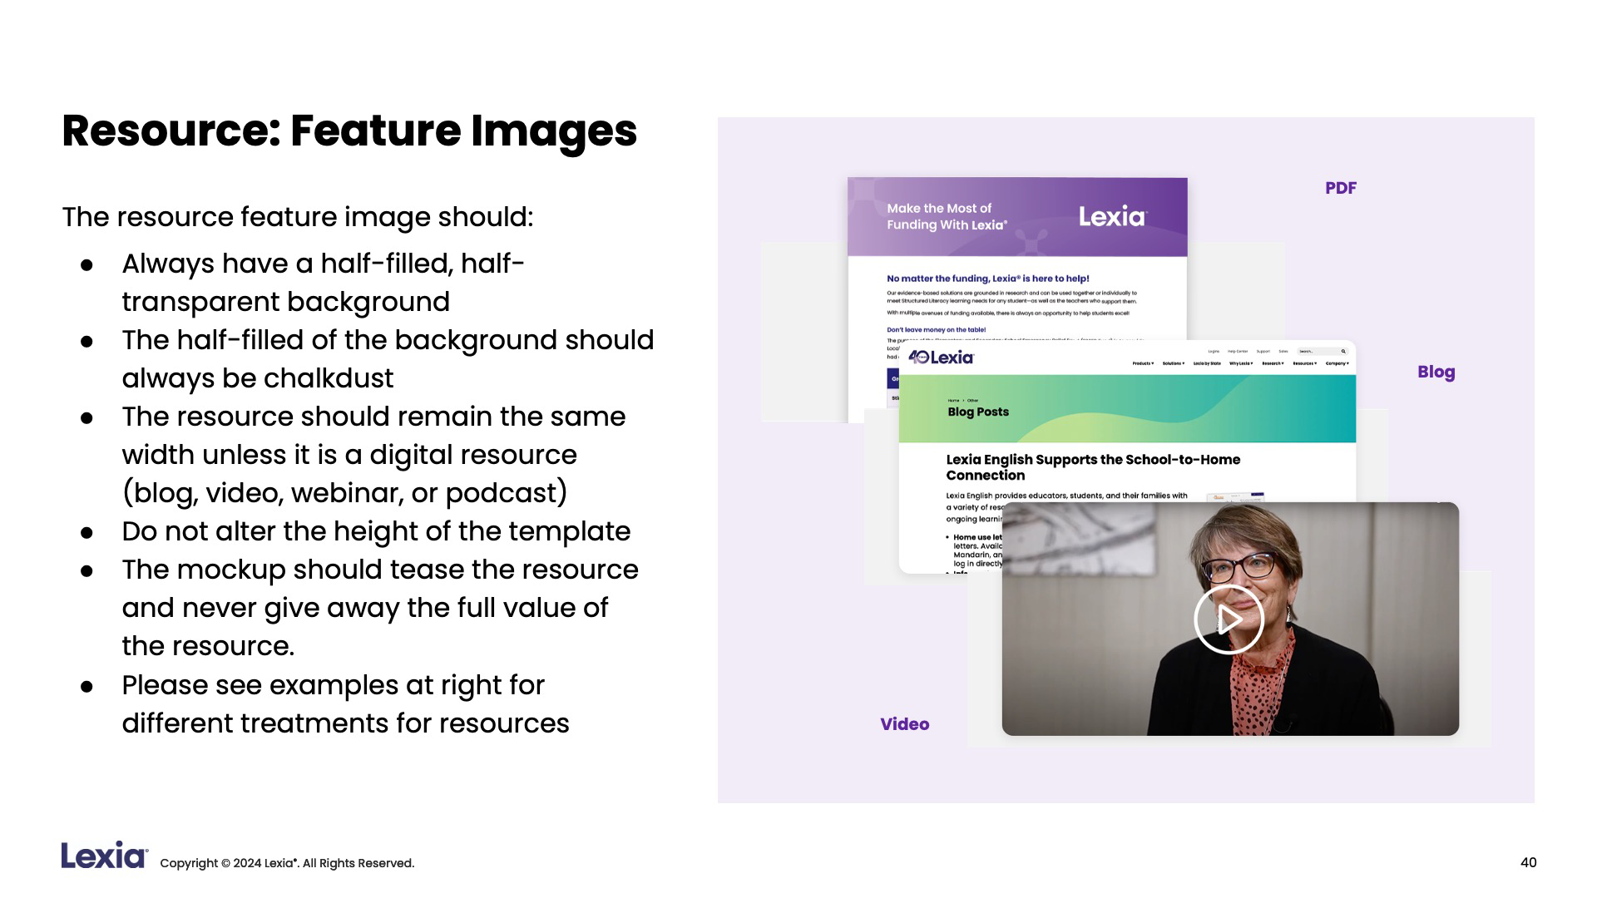Screen dimensions: 1597x898
Task: Click the Why Lexia nav item
Action: [x=1241, y=363]
